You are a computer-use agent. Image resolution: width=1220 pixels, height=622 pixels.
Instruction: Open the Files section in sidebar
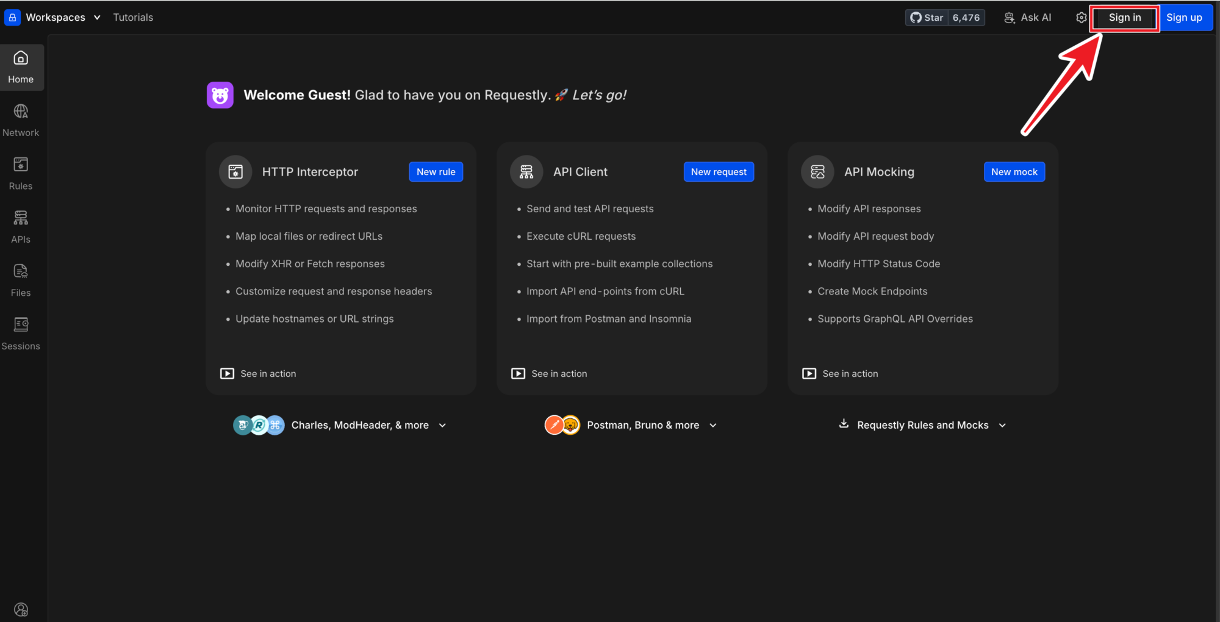tap(21, 280)
